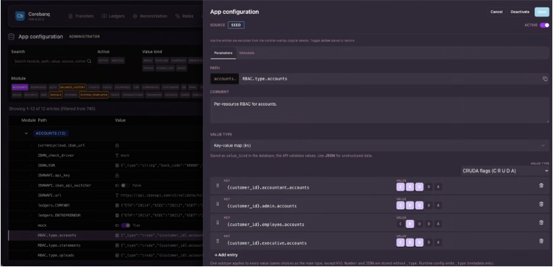
Task: Open Rates in the top navigation
Action: [x=184, y=16]
